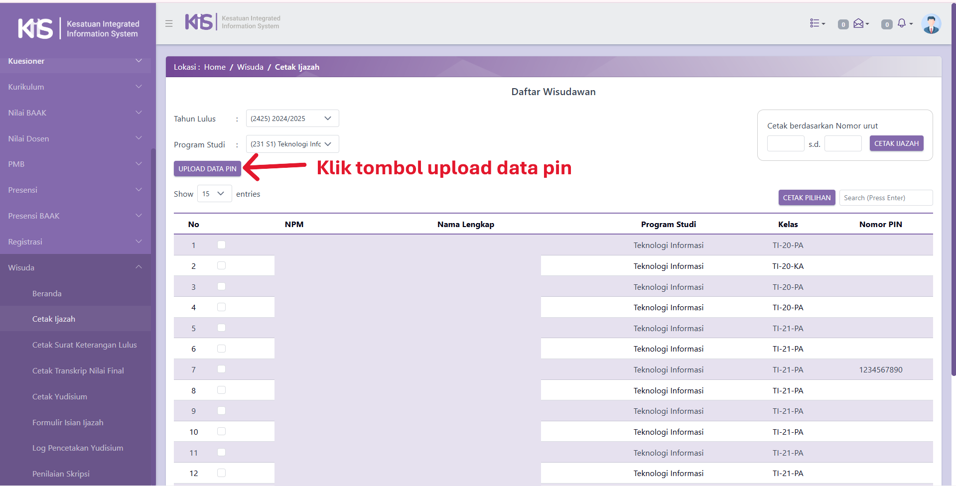
Task: Expand the Registrasi sidebar menu
Action: pos(75,242)
